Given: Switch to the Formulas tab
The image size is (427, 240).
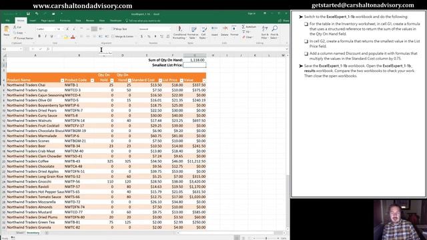Looking at the screenshot, I should tap(65, 21).
